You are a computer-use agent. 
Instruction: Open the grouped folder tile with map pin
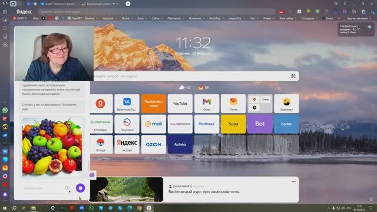(260, 104)
